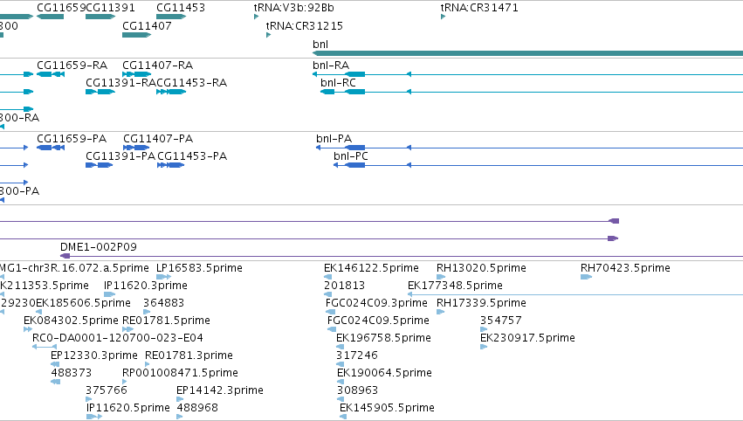Image resolution: width=743 pixels, height=421 pixels.
Task: Select the long bnl gene bar
Action: [527, 53]
